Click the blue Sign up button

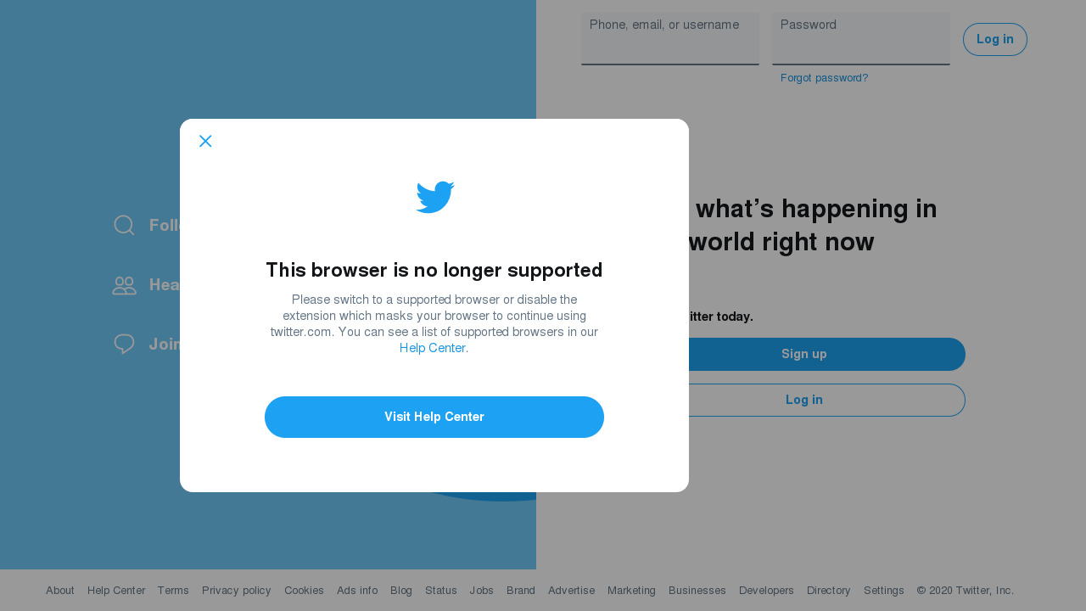[x=804, y=354]
